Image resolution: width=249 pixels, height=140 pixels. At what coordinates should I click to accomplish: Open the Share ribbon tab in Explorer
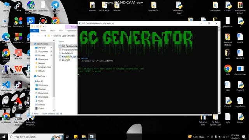coord(53,30)
